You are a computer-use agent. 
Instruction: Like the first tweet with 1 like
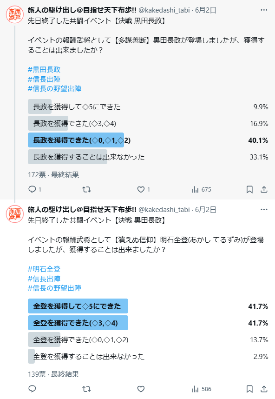pos(141,189)
